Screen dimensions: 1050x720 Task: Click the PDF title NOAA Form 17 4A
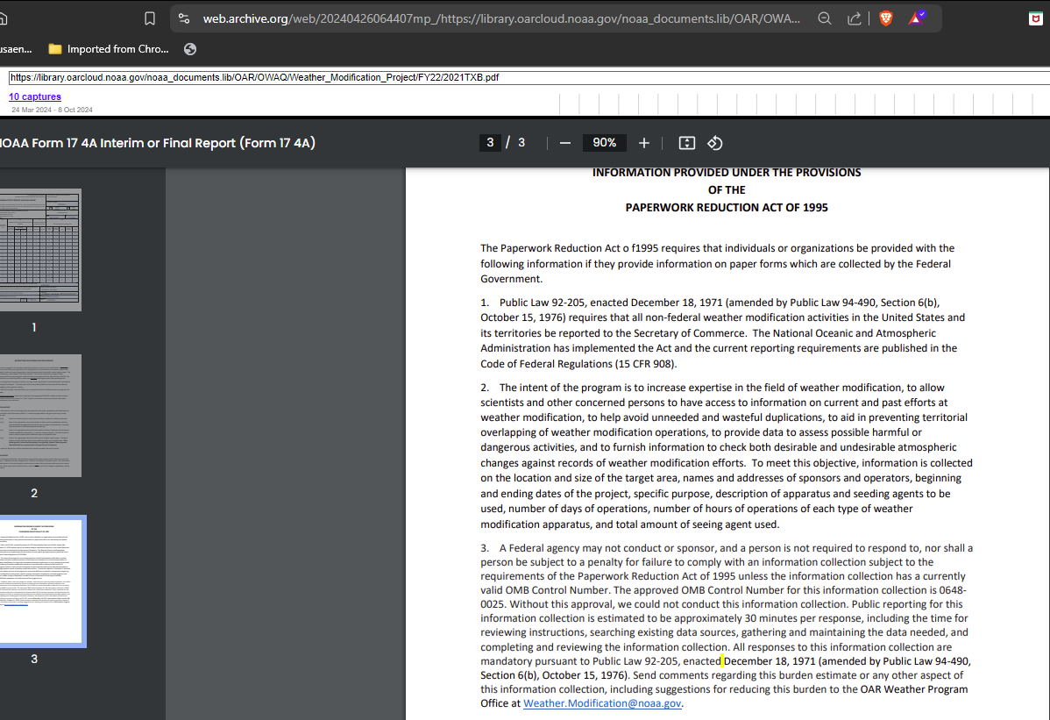[157, 143]
